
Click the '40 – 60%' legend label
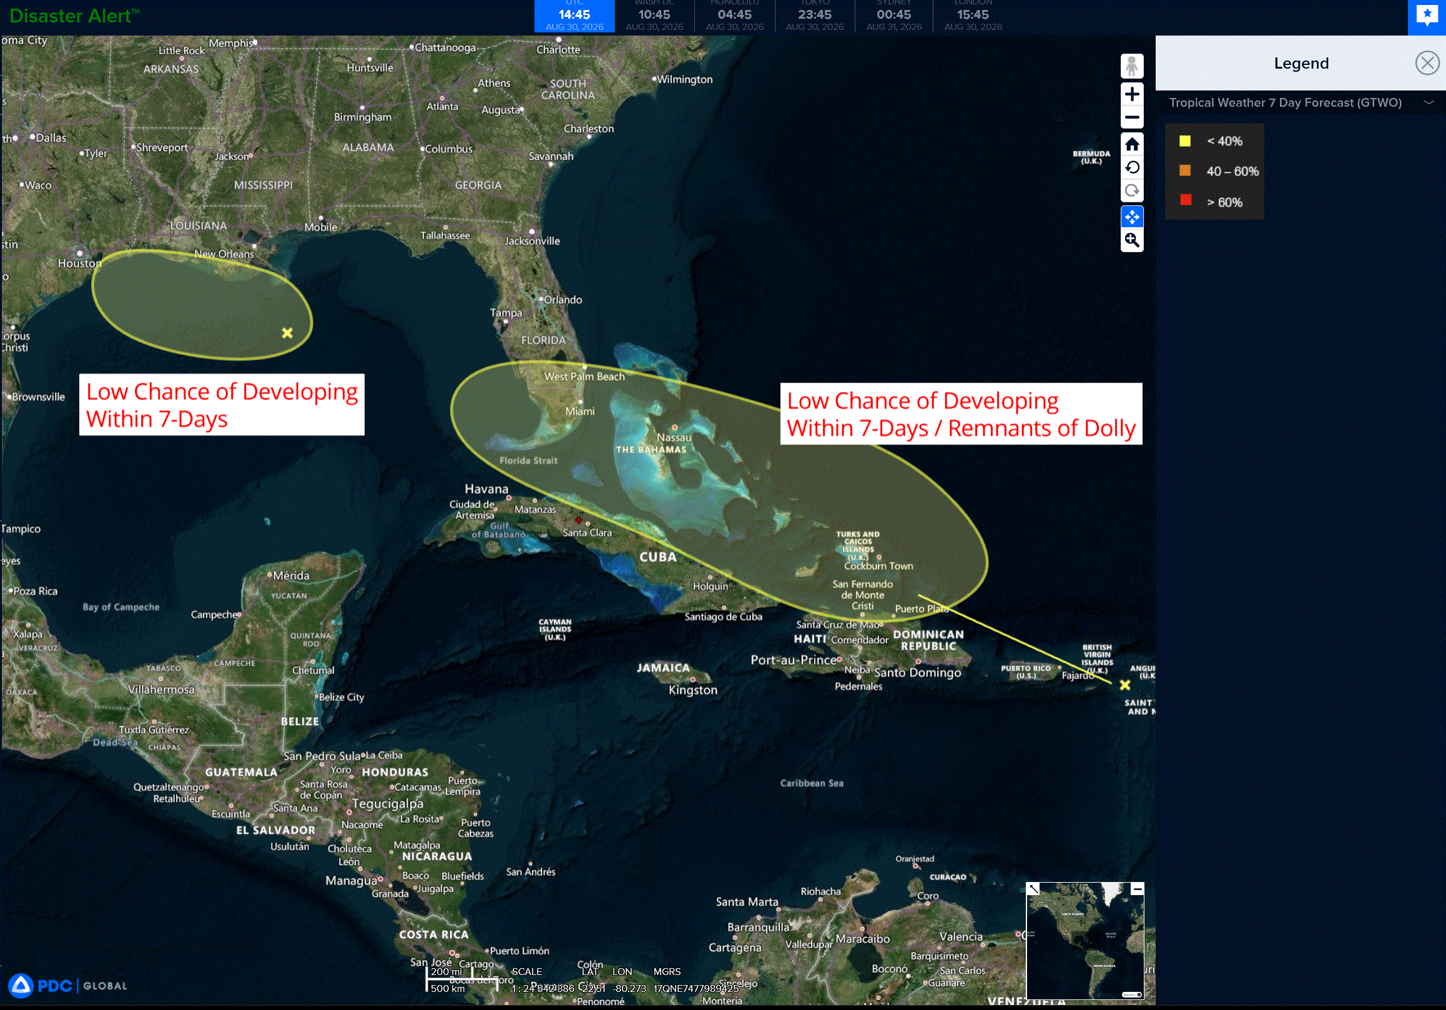(1232, 171)
